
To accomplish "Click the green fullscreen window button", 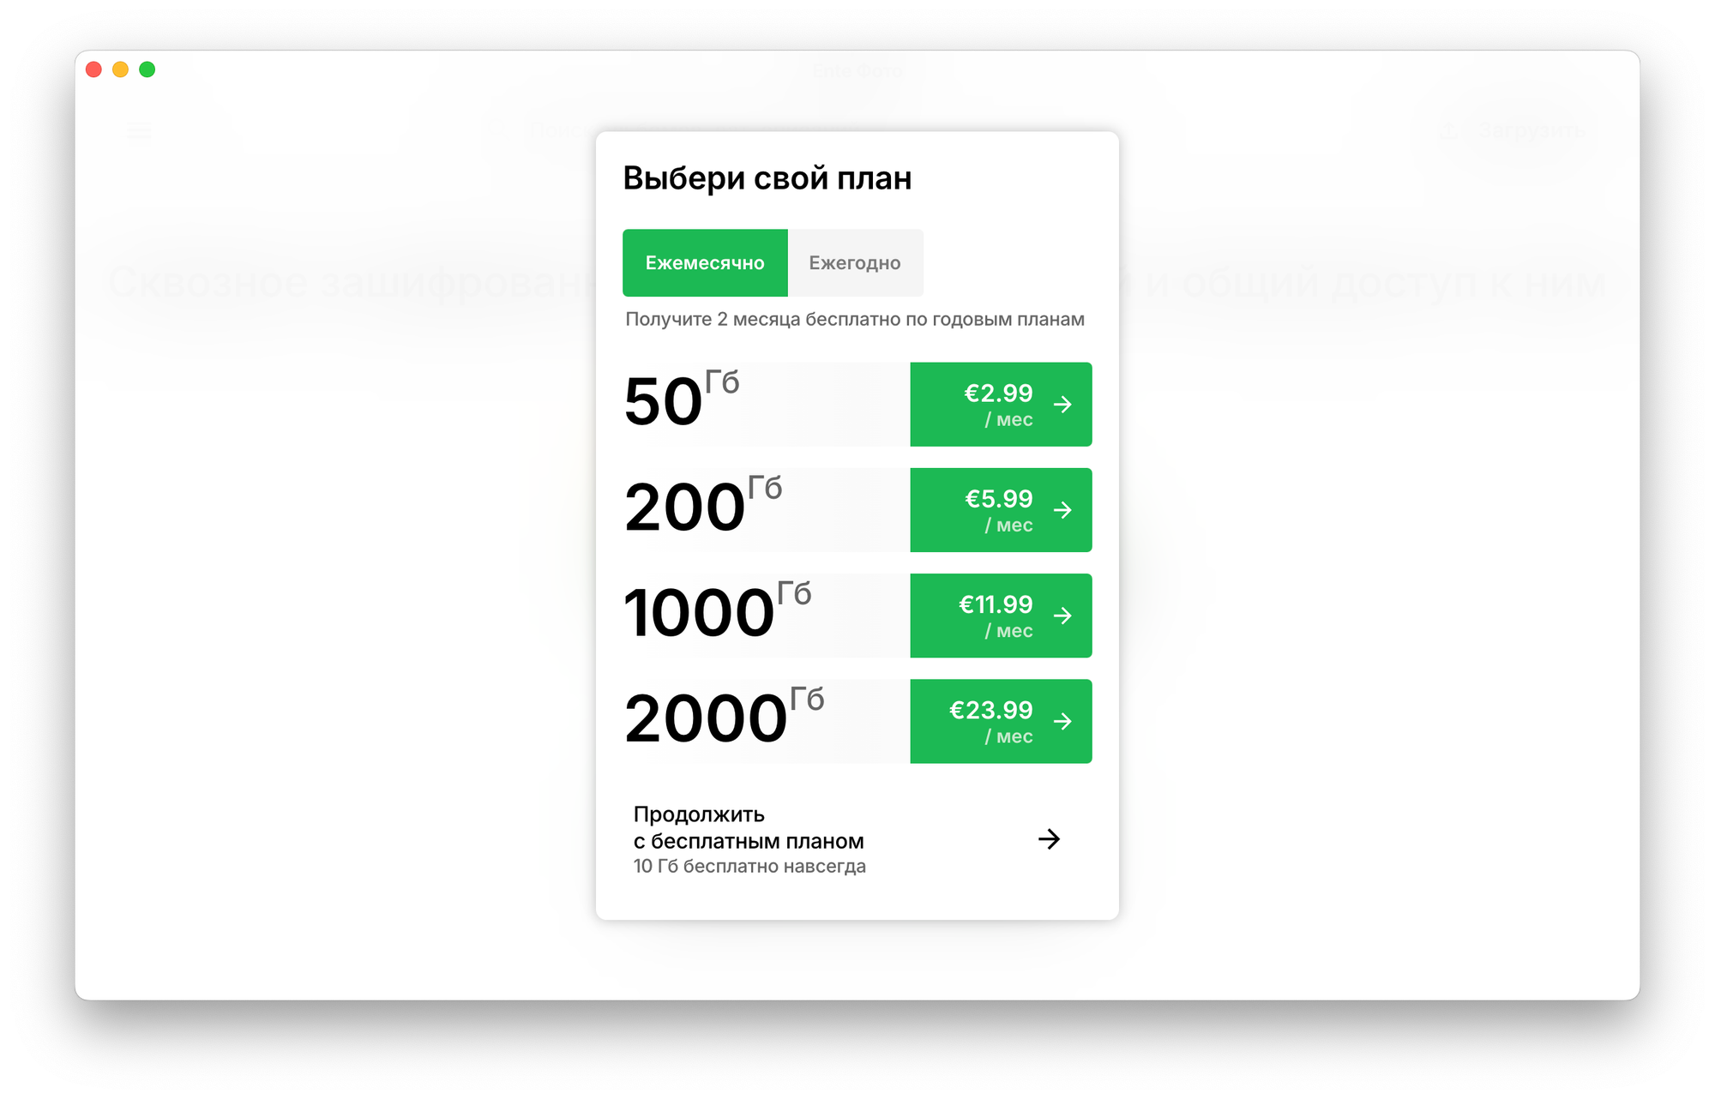I will pyautogui.click(x=147, y=69).
